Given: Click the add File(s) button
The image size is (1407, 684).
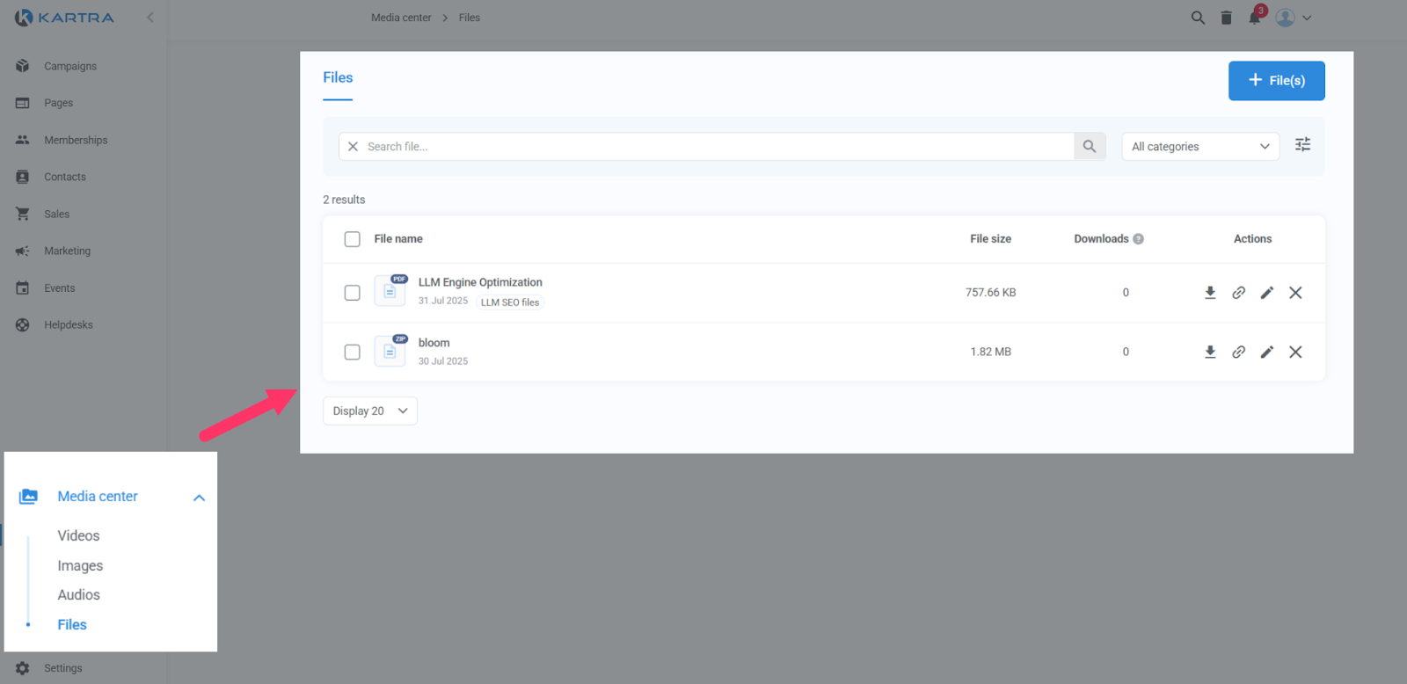Looking at the screenshot, I should pos(1277,81).
